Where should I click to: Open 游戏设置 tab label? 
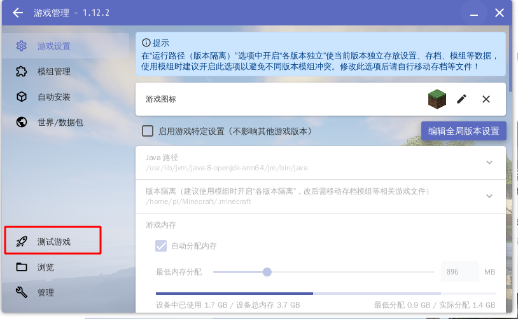point(54,46)
